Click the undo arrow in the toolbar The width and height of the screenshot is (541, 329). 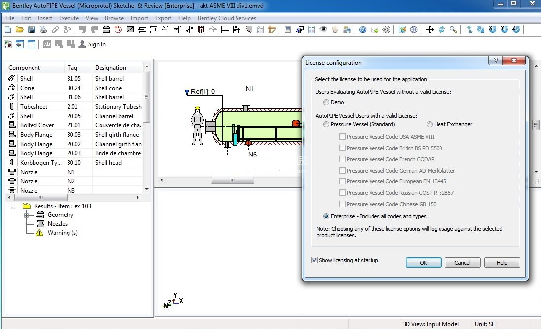82,30
